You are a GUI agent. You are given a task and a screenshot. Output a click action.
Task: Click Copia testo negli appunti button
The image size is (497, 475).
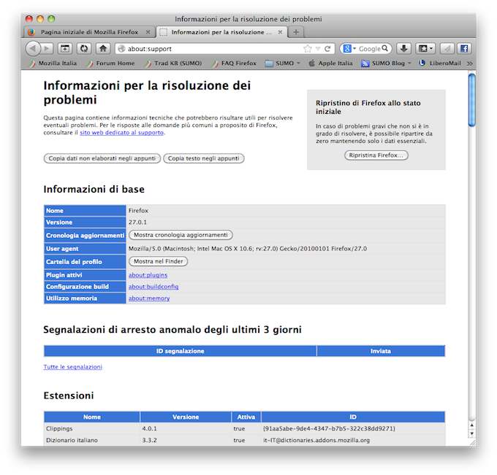tap(203, 158)
